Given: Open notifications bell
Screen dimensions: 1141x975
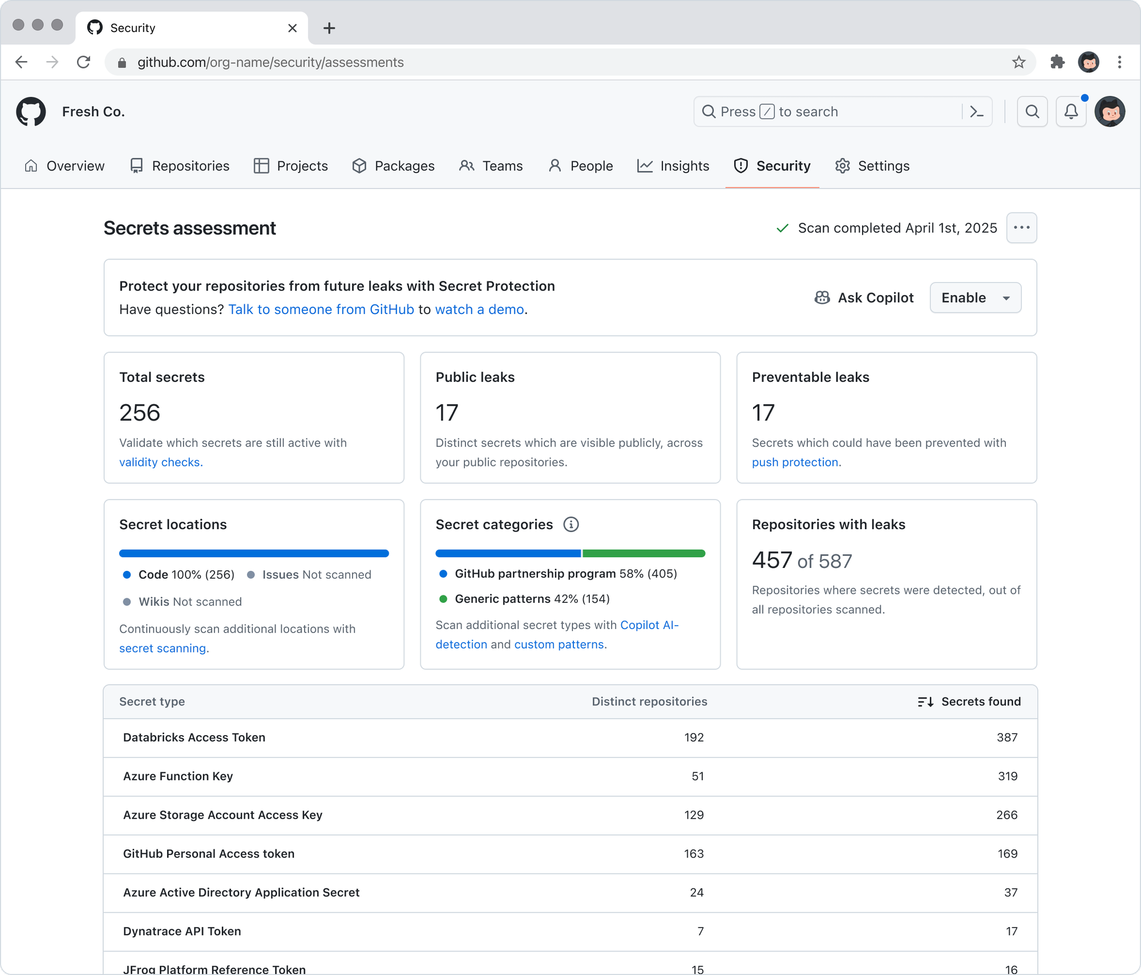Looking at the screenshot, I should (x=1071, y=111).
